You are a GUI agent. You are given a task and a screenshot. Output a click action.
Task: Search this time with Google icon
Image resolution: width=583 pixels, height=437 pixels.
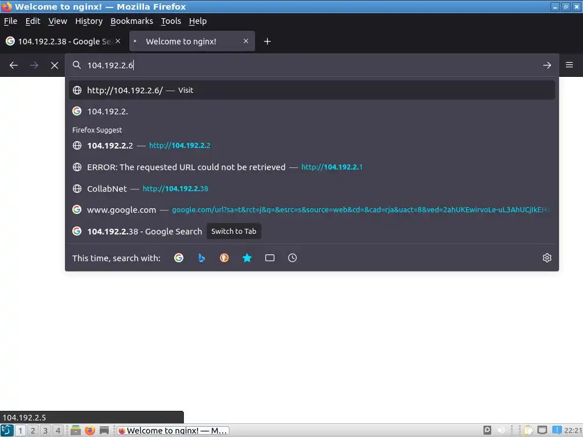pyautogui.click(x=179, y=258)
